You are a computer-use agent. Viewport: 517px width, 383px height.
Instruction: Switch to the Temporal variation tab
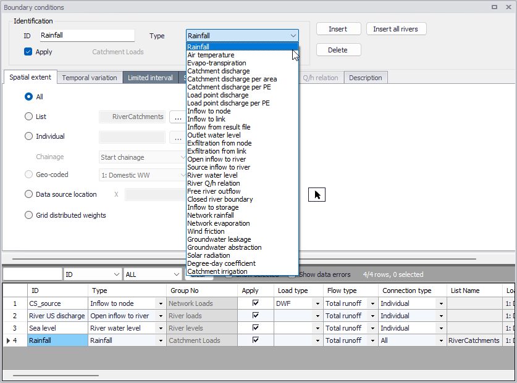click(90, 78)
